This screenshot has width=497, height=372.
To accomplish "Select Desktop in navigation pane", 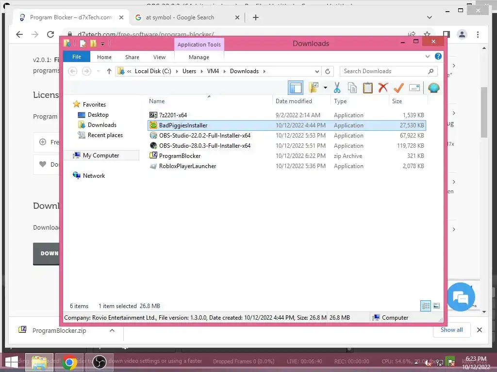I will (98, 114).
